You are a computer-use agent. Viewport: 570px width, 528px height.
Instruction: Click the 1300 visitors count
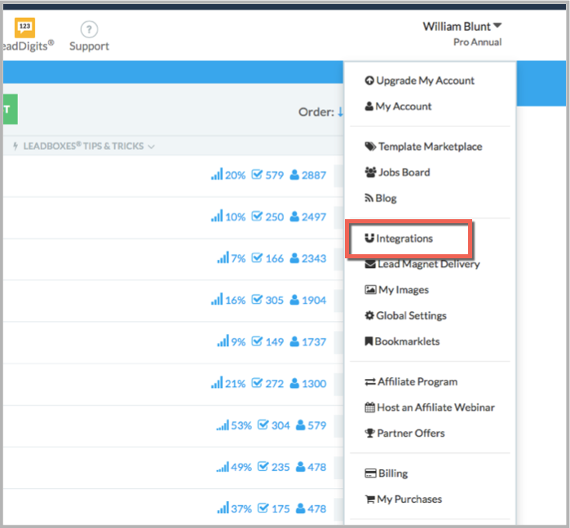[x=308, y=384]
